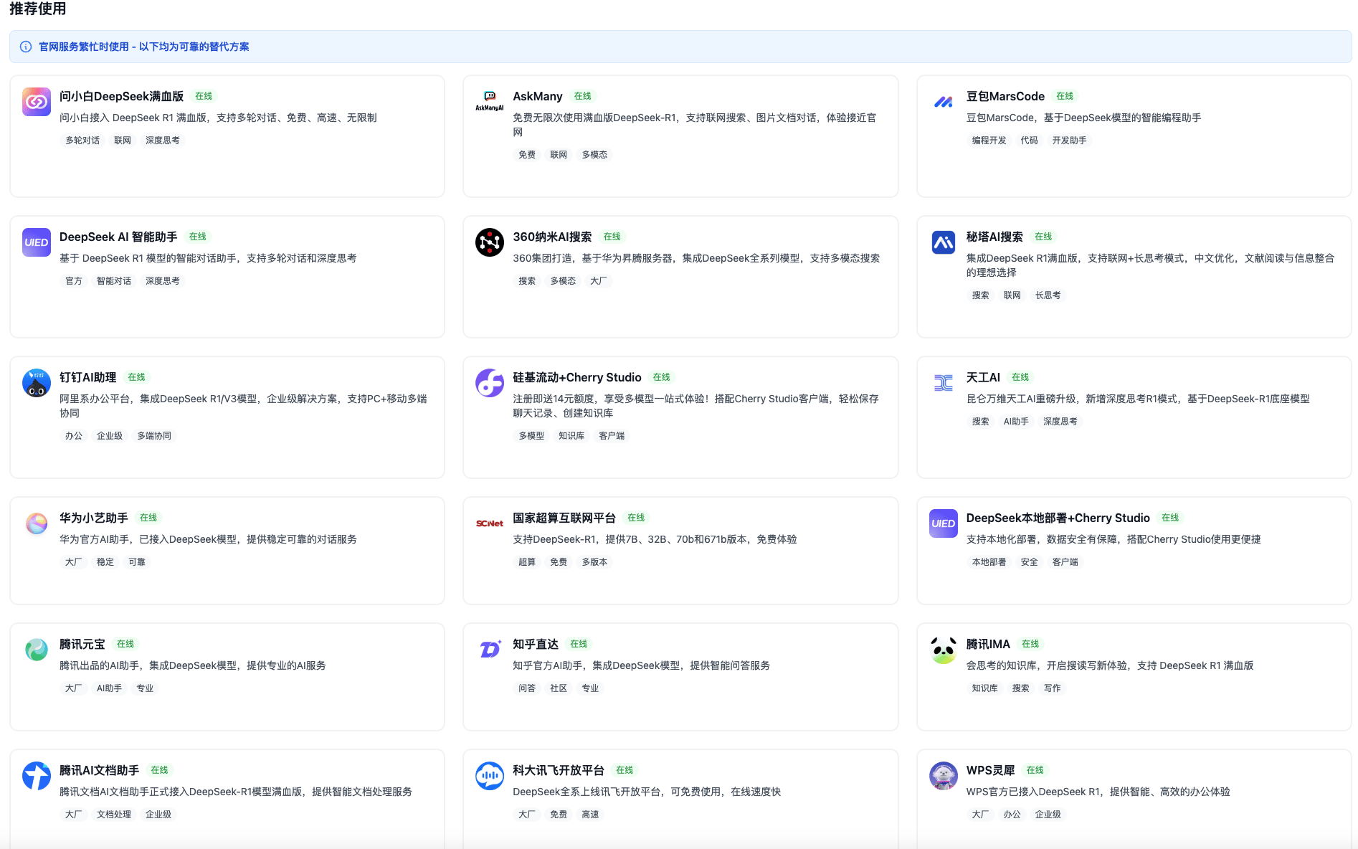Click the 在线 status badge beside 腾讯元宝

coord(125,644)
